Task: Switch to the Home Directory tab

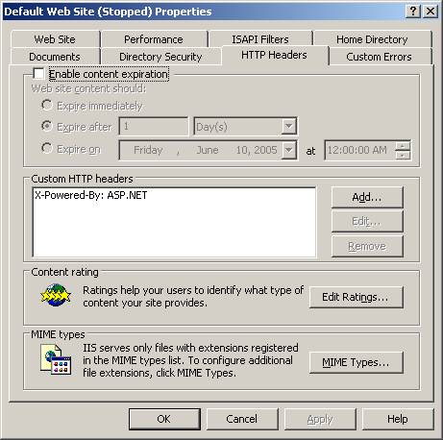Action: [x=372, y=39]
